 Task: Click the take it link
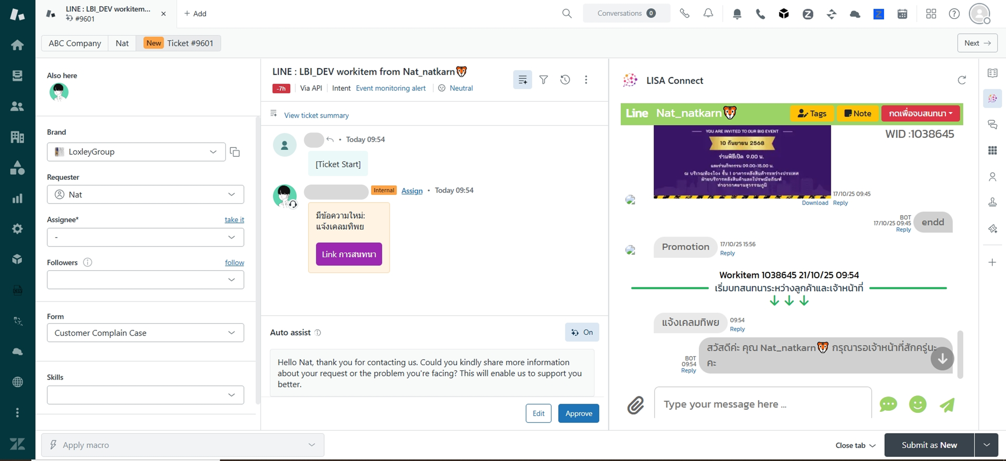pyautogui.click(x=234, y=220)
